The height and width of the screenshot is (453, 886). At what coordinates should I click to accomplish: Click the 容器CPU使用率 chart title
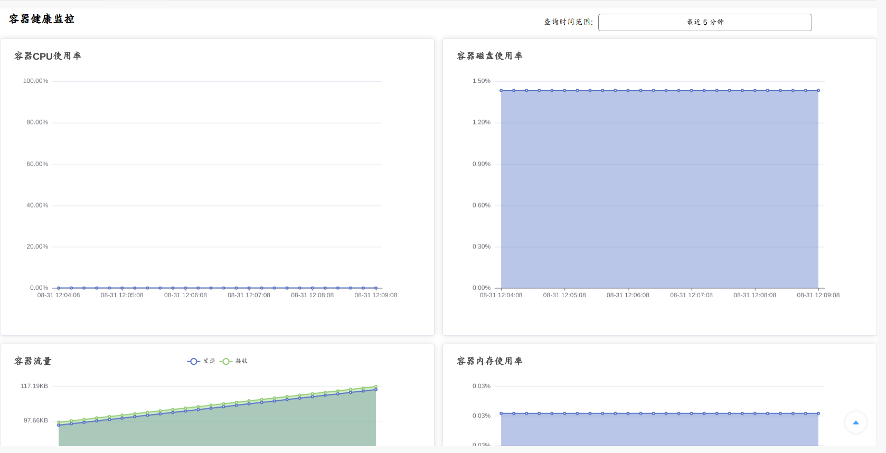48,56
